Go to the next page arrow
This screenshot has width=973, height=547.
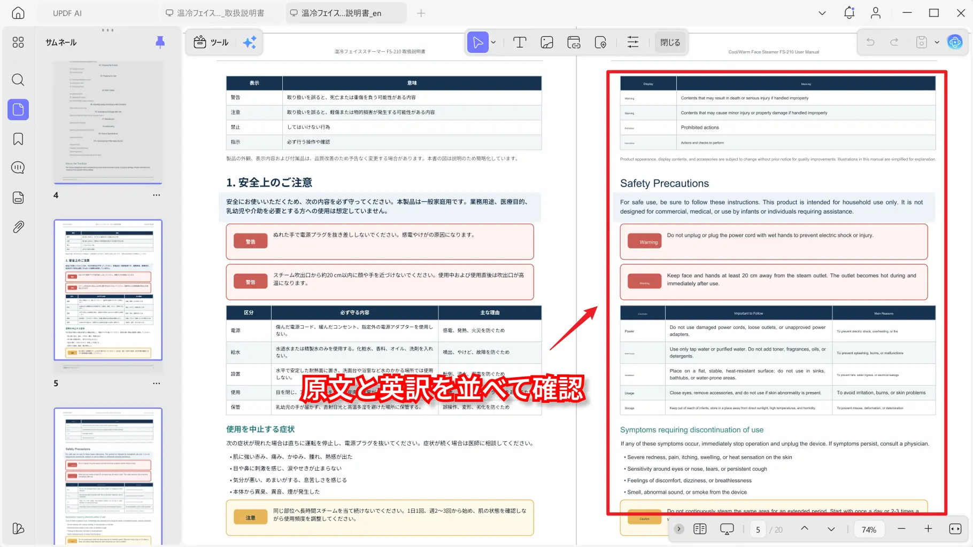(x=831, y=529)
